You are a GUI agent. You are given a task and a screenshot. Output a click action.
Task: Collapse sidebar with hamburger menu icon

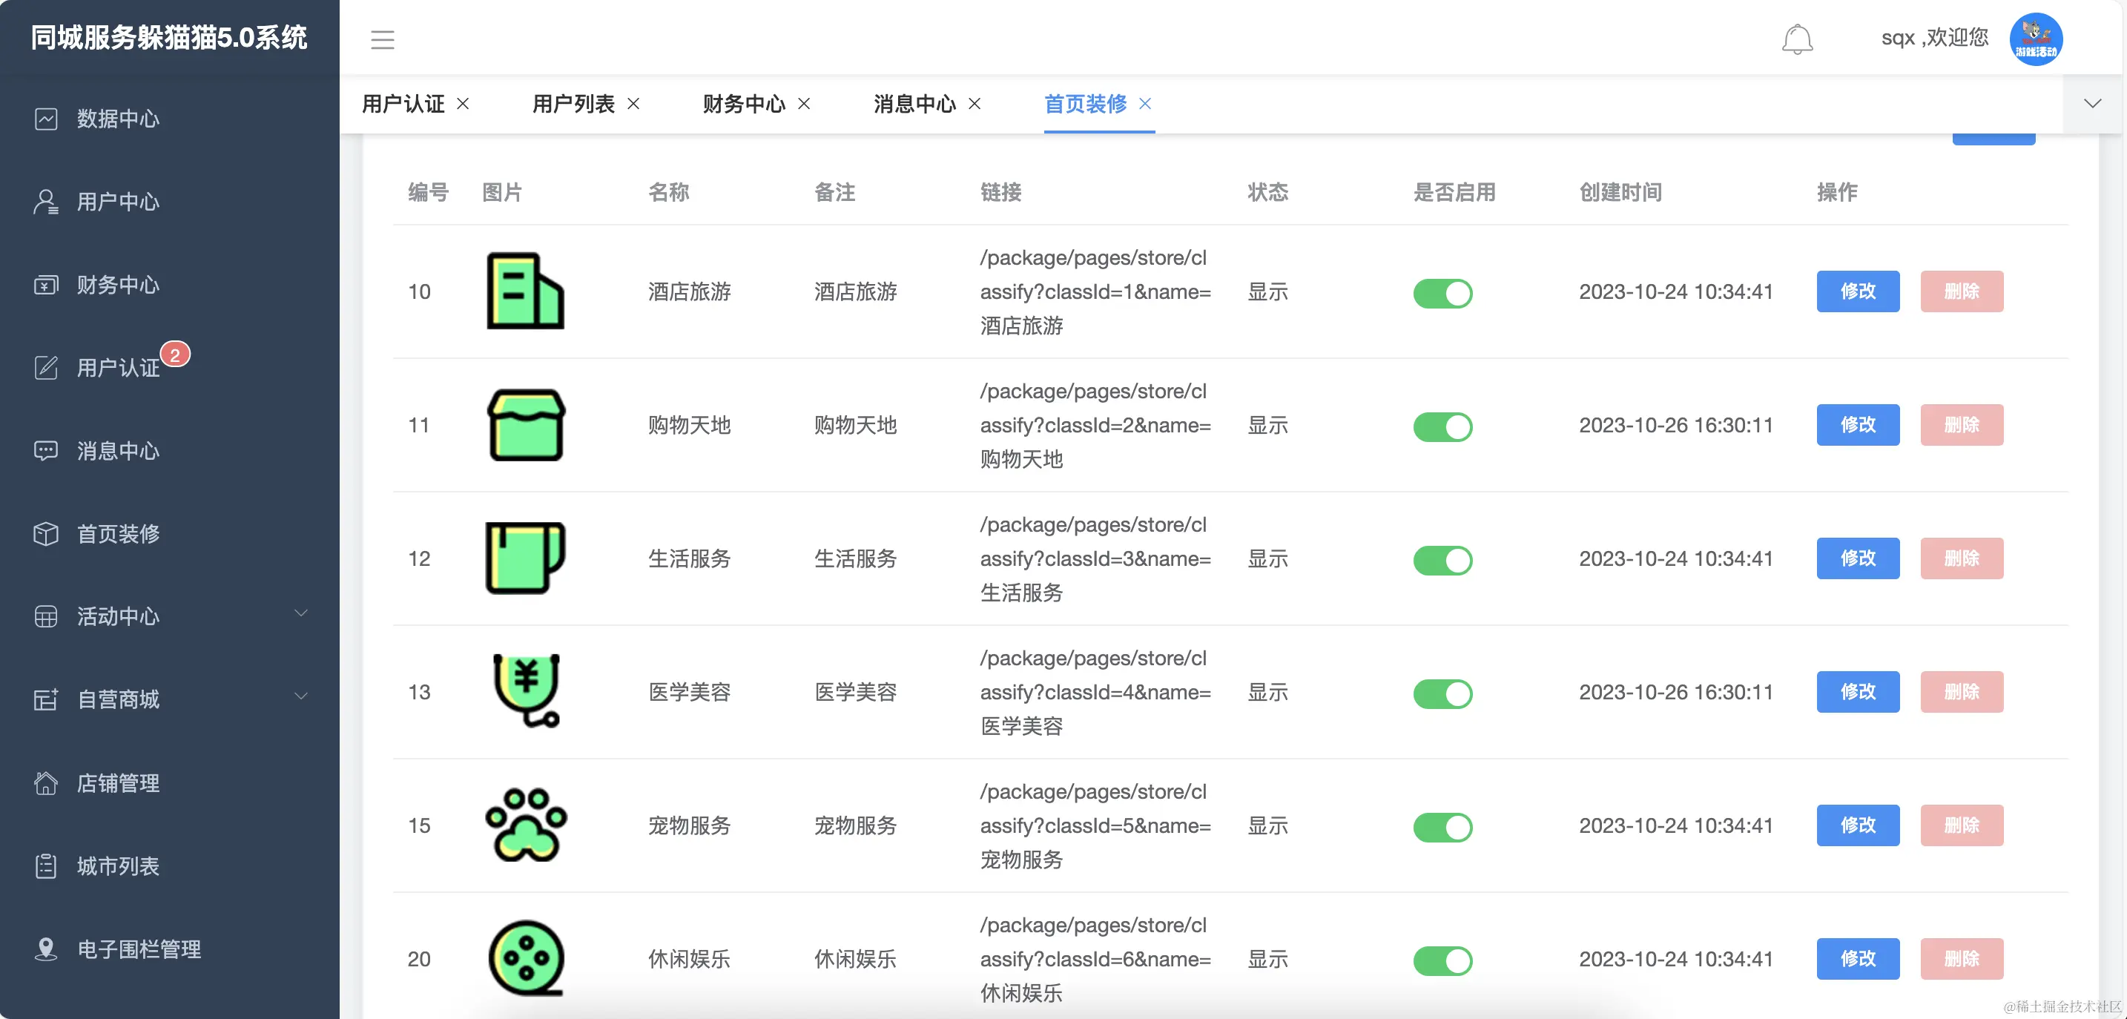tap(382, 39)
